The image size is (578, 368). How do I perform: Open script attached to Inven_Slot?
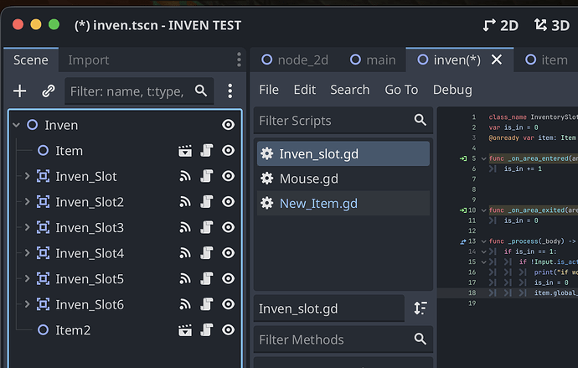[x=207, y=176]
